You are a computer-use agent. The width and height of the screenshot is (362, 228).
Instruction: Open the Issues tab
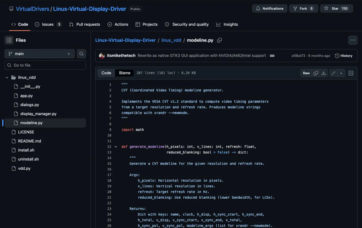point(48,24)
